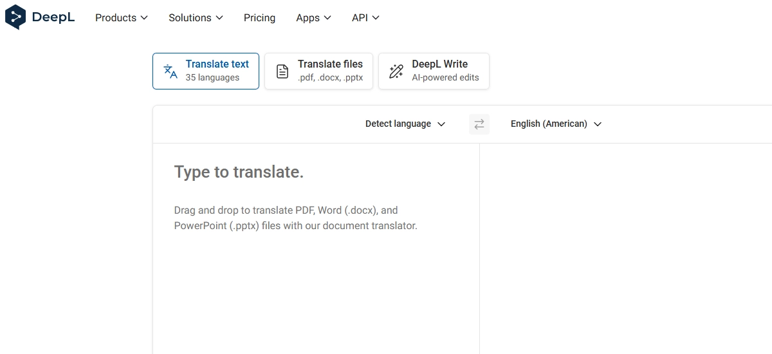
Task: Click the DeepL Write sparkle pen icon
Action: (x=396, y=71)
